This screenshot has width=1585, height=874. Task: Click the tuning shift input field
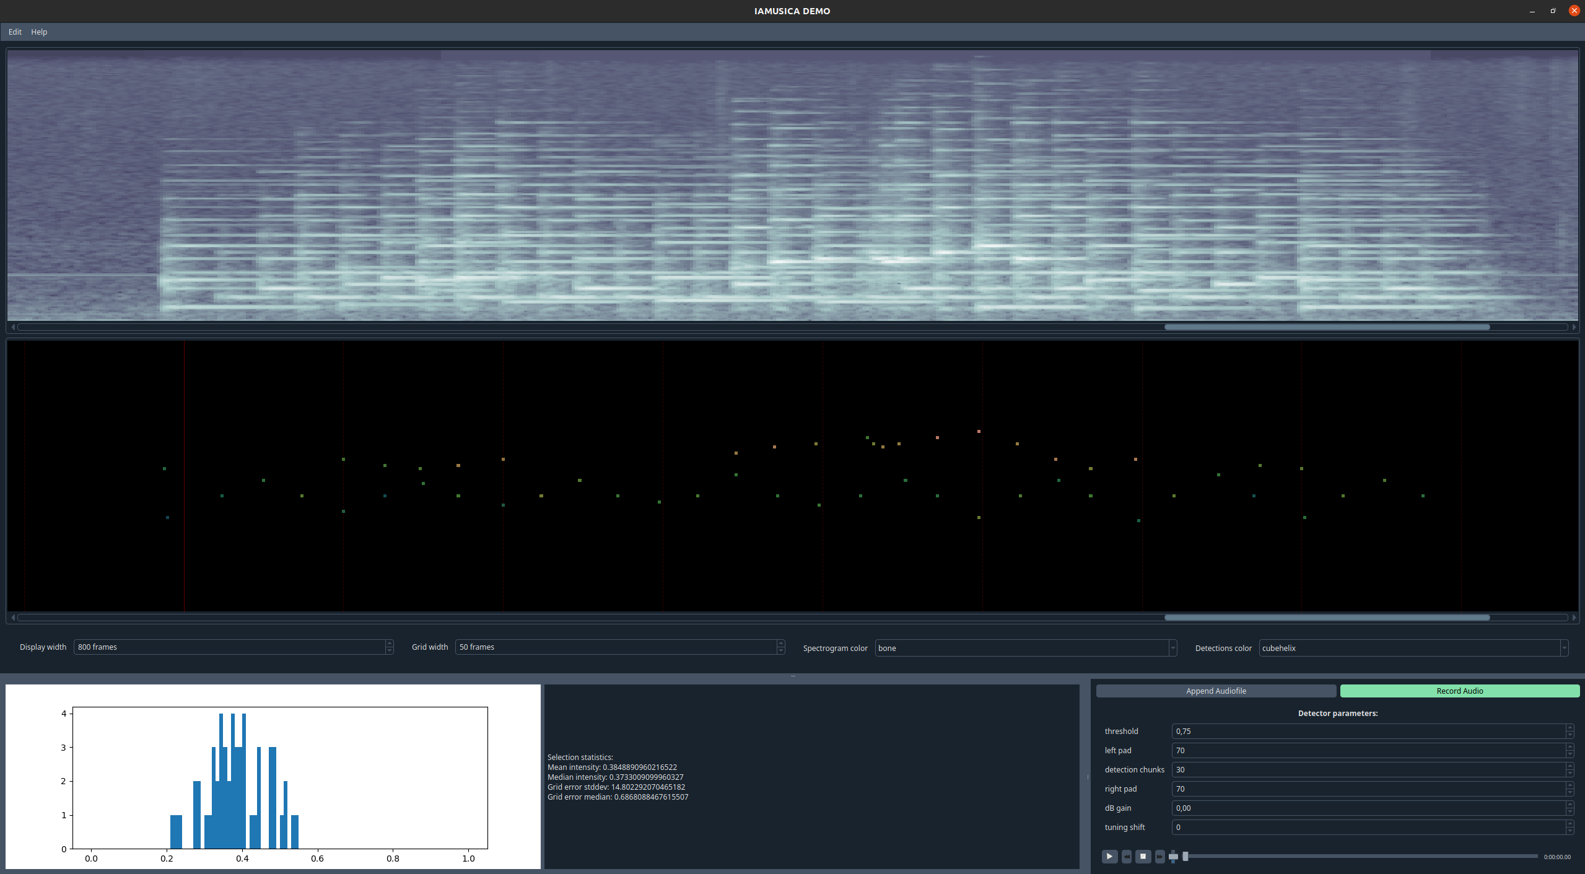click(x=1369, y=827)
